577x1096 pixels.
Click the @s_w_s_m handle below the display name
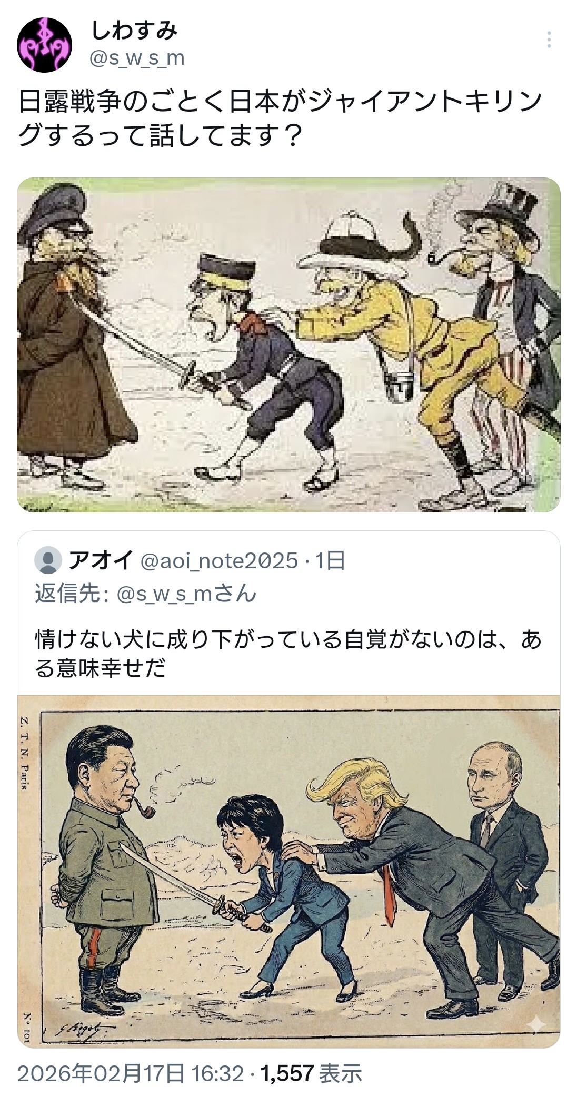coord(137,58)
